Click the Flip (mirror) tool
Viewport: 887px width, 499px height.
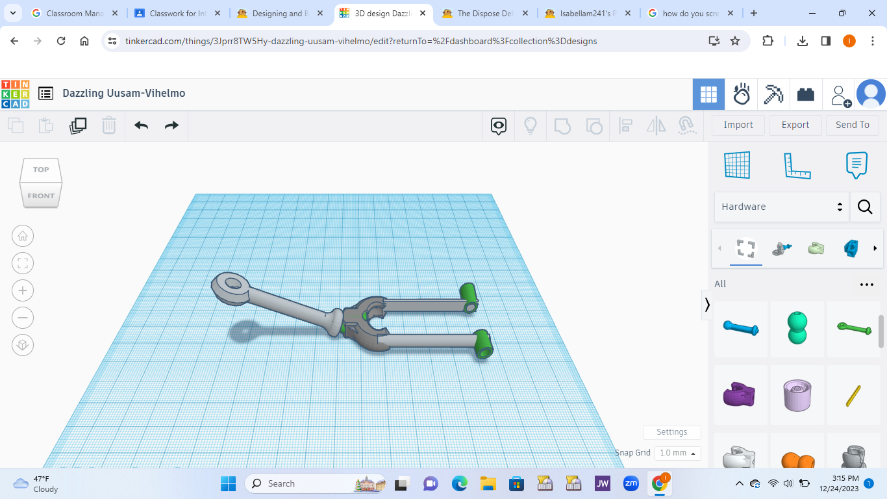click(656, 125)
